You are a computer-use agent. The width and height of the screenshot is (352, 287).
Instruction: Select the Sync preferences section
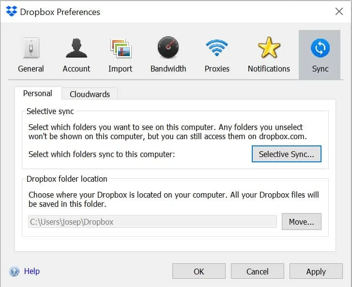[320, 55]
